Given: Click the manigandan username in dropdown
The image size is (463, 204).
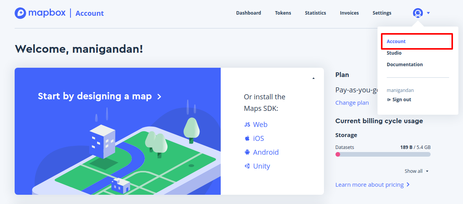Looking at the screenshot, I should [400, 90].
